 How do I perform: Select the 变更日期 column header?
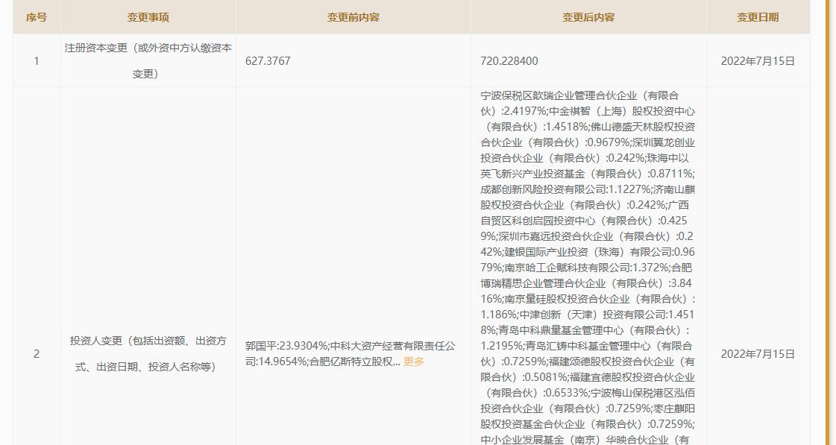pos(756,16)
